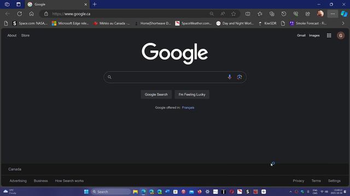Screen dimensions: 350x196
Task: Open Browser essentials heart icon
Action: (x=296, y=14)
